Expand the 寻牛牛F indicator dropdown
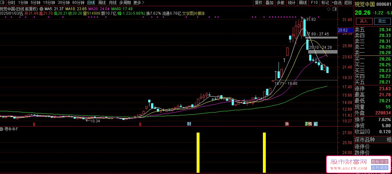This screenshot has width=392, height=174. 2,129
